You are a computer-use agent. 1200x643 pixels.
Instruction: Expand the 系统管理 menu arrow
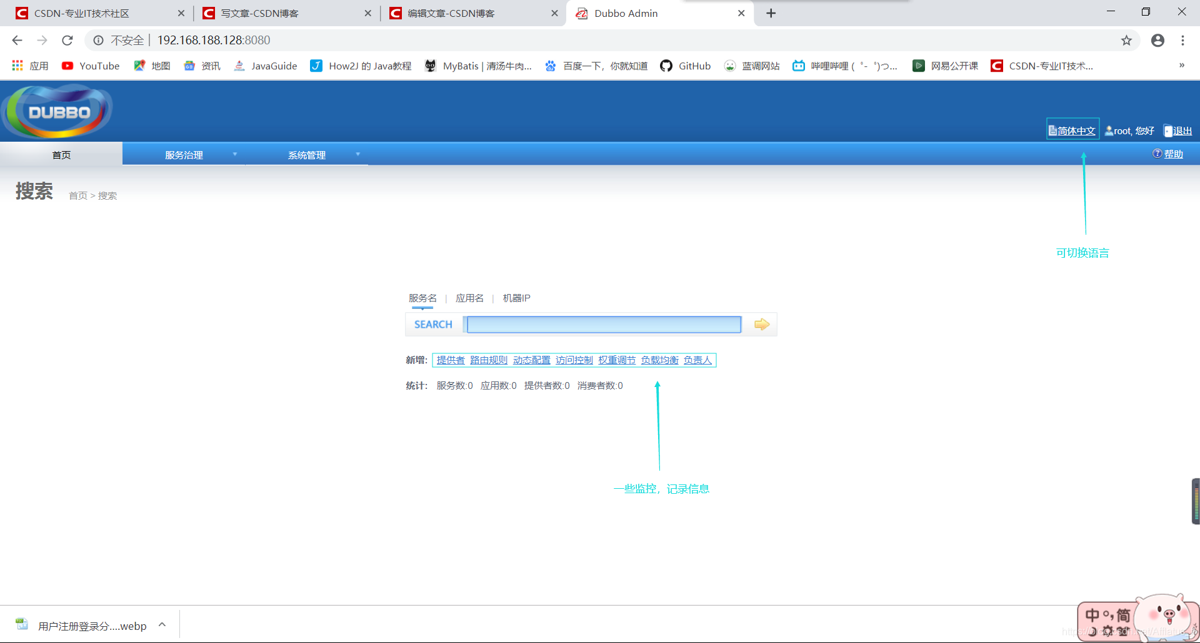pyautogui.click(x=358, y=154)
